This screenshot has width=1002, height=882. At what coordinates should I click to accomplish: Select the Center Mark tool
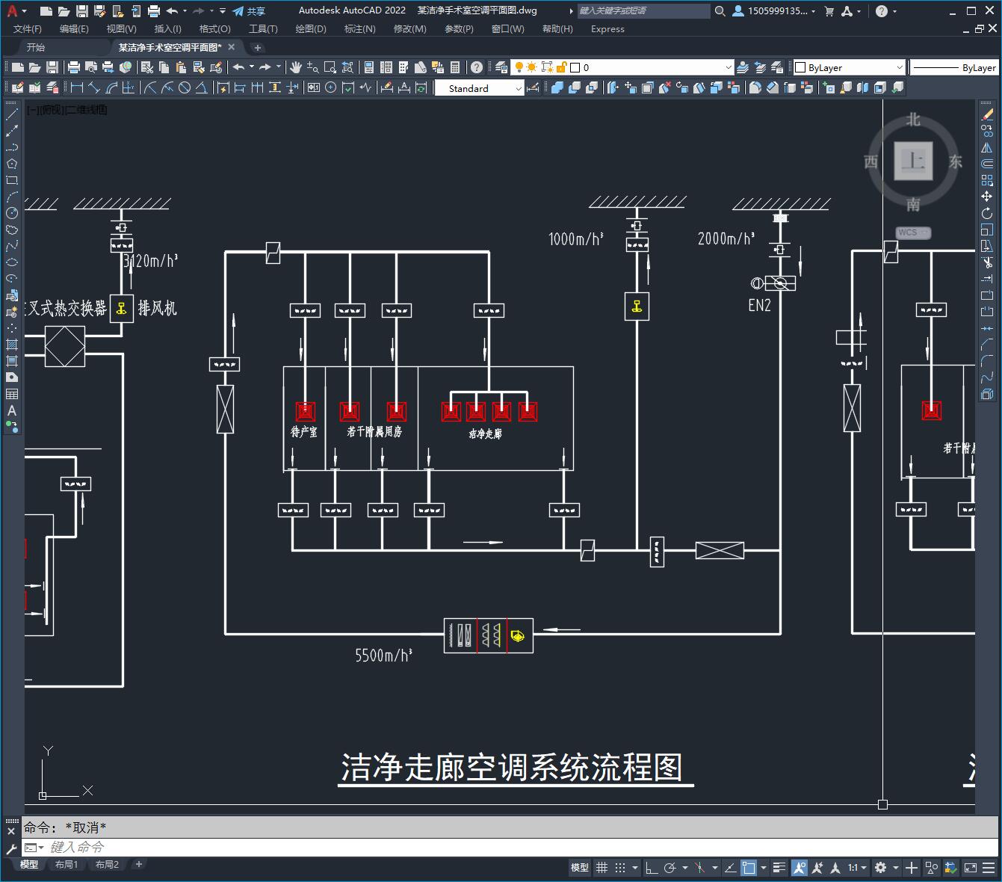point(330,87)
